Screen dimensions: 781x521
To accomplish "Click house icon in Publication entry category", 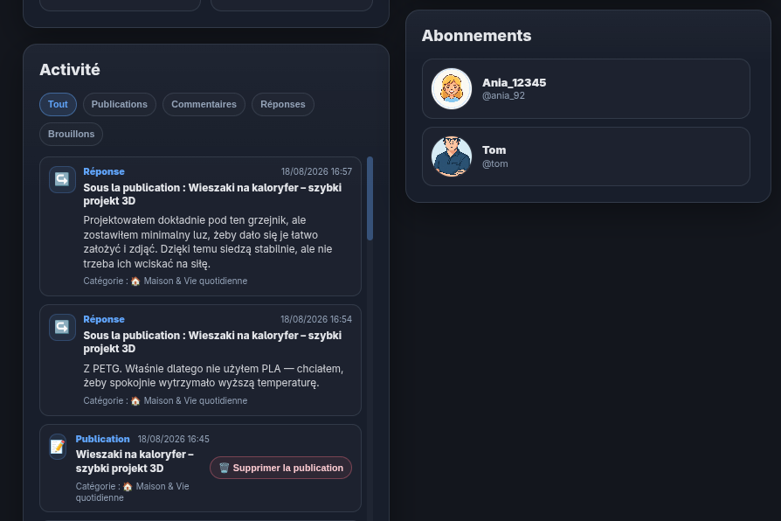I will [128, 487].
